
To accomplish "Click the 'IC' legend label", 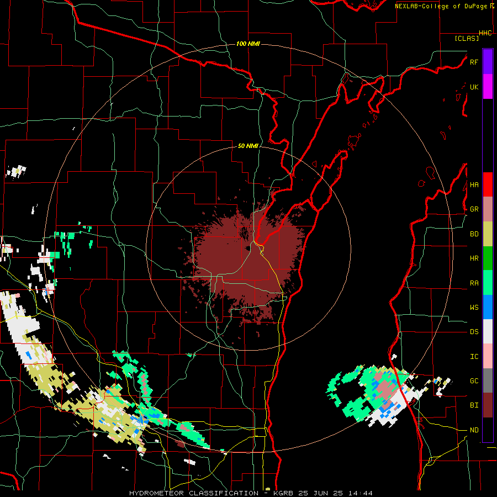I will (x=474, y=357).
